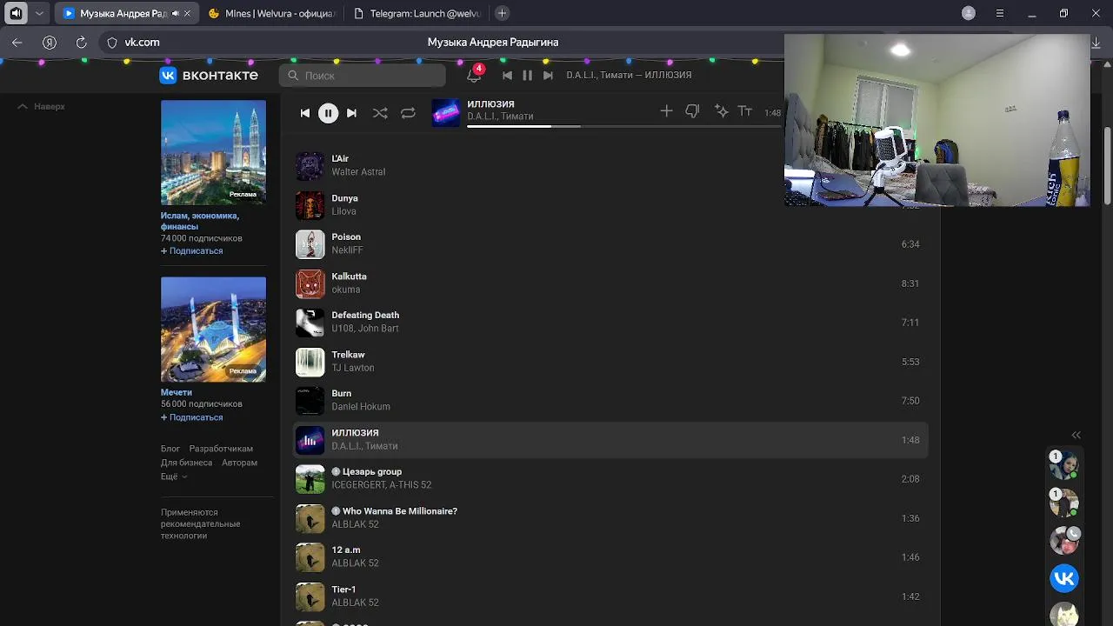
Task: Click the Yandex home icon
Action: pos(50,43)
